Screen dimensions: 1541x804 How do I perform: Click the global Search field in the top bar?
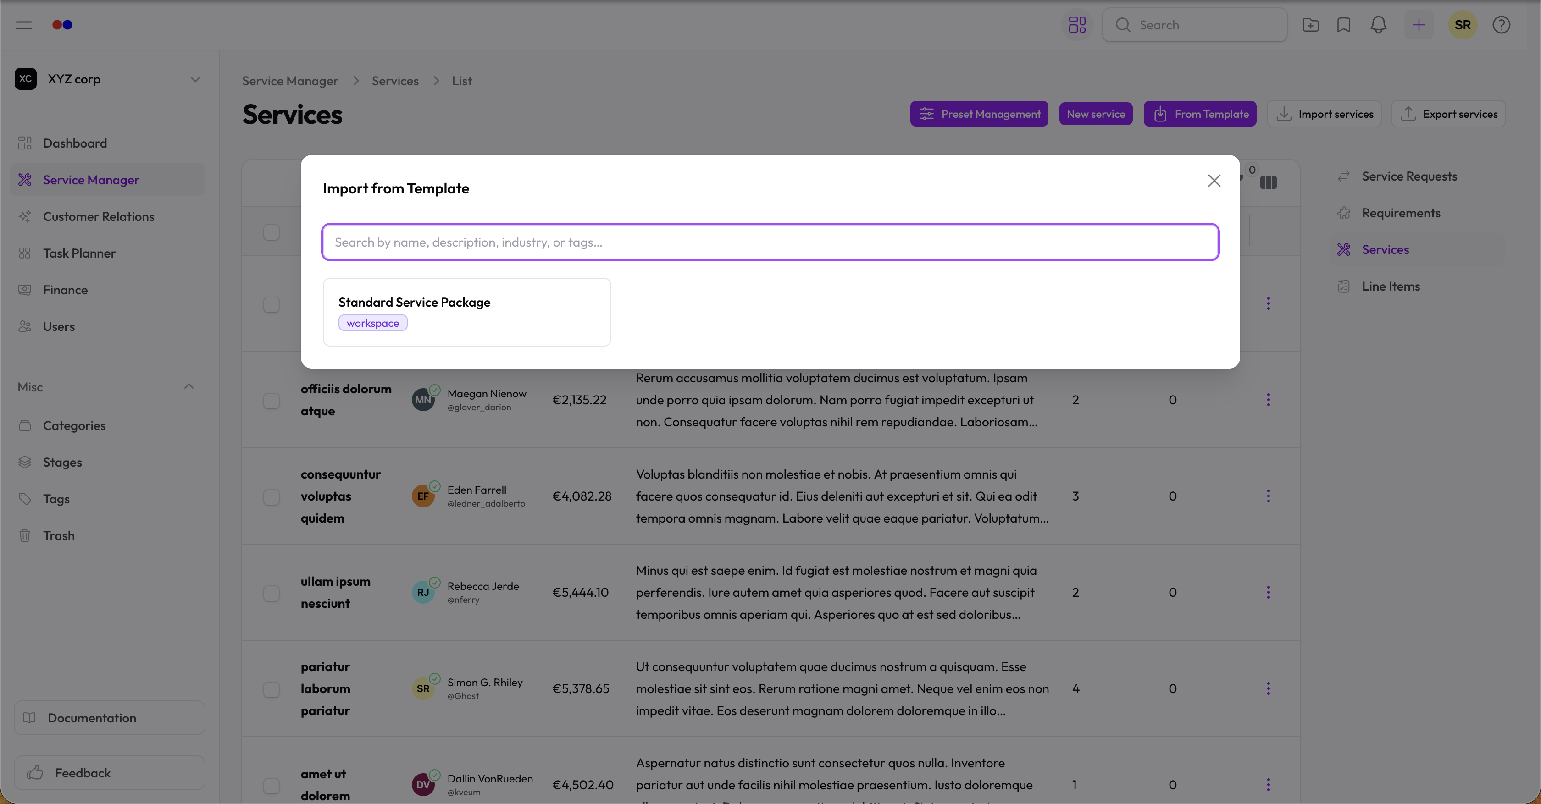pos(1194,25)
